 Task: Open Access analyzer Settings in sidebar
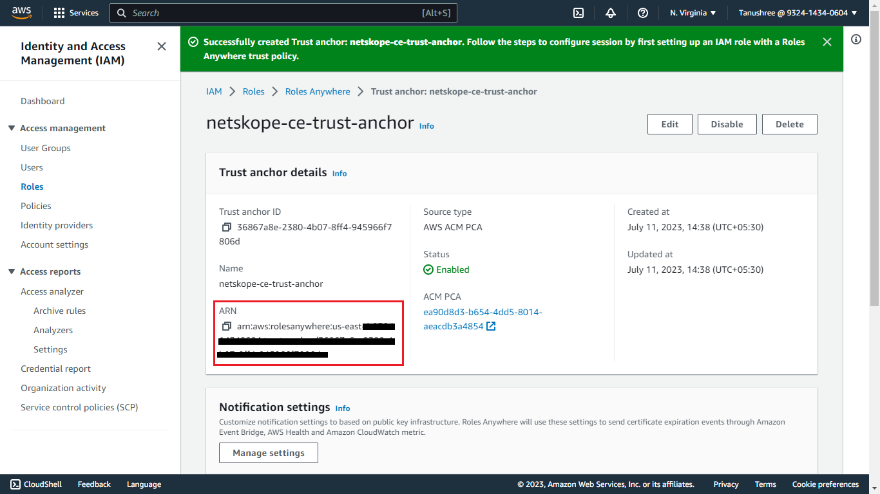(50, 349)
